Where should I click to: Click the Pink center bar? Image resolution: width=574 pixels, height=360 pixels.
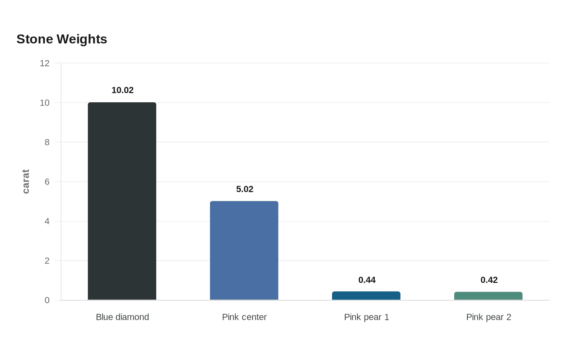[x=244, y=251]
